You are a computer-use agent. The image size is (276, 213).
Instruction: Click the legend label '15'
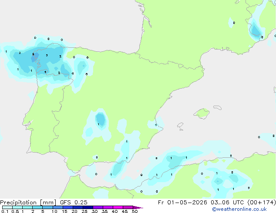tap(64, 211)
